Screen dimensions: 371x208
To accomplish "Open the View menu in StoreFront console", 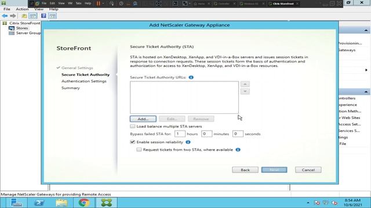I will pos(39,9).
